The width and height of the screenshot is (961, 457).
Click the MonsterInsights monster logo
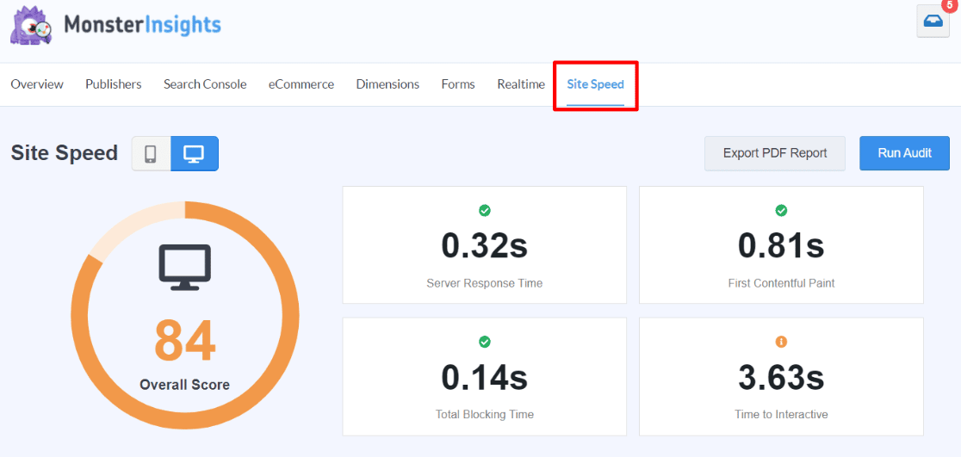31,28
